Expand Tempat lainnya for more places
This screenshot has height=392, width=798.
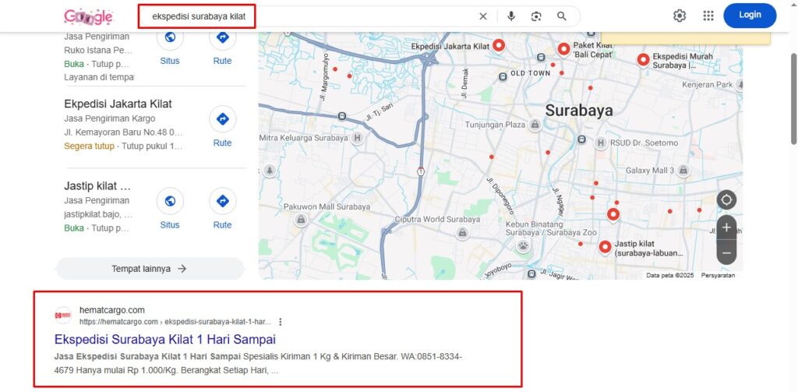149,269
